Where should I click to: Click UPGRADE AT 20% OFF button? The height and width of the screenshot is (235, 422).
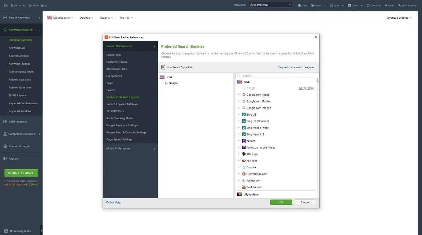pyautogui.click(x=21, y=173)
